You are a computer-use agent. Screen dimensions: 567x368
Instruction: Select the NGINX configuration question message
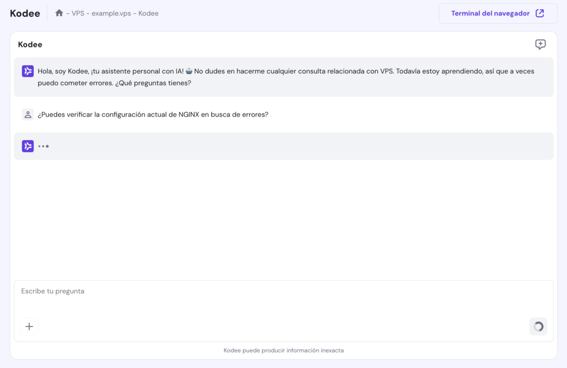[x=153, y=114]
